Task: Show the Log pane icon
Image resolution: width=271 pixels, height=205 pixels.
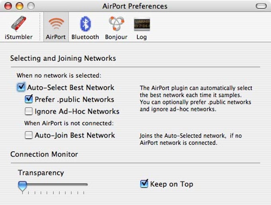Action: 142,24
